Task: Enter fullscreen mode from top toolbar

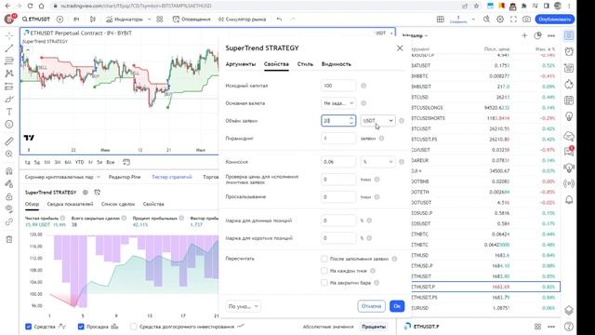Action: [x=513, y=19]
